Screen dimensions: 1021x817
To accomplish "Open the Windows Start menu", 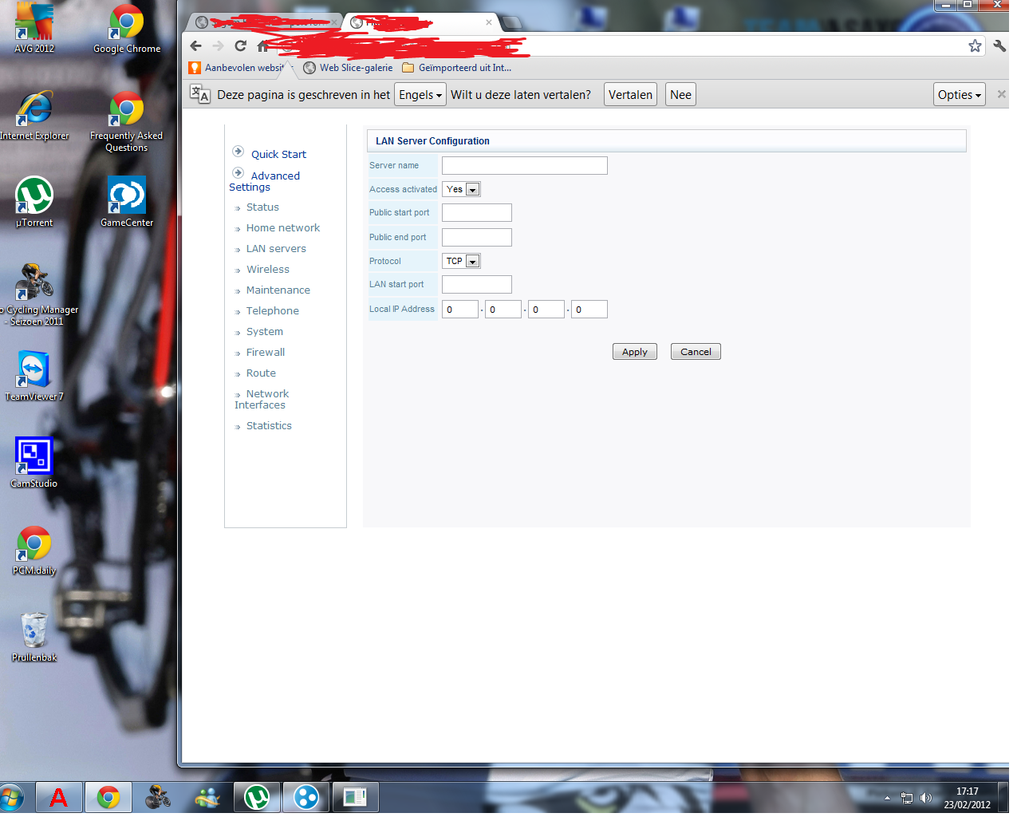I will click(11, 797).
